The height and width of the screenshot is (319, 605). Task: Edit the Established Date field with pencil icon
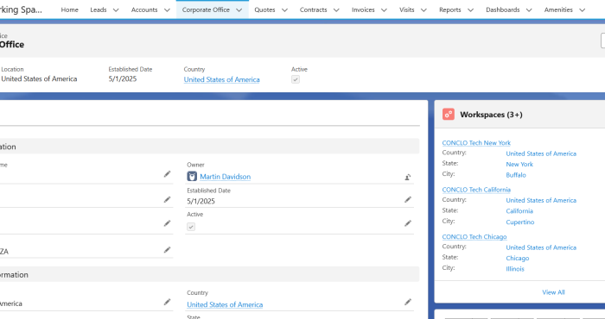tap(408, 199)
